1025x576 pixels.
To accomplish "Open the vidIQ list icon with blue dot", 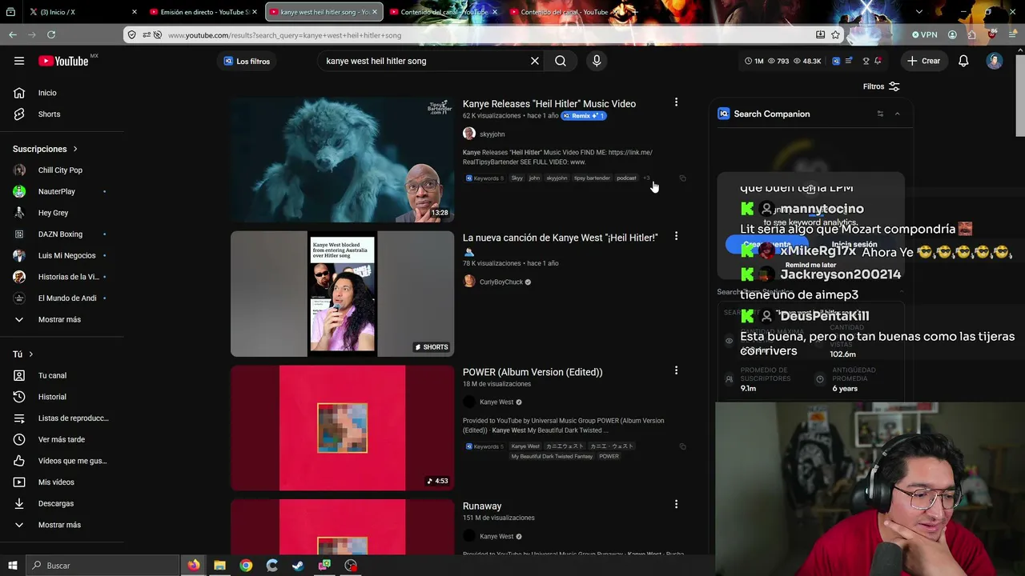I will point(850,61).
